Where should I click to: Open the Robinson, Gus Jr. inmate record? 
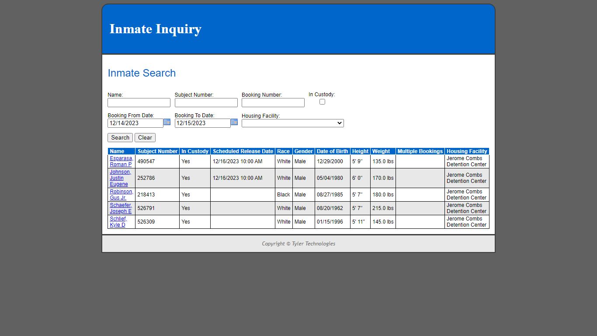pyautogui.click(x=121, y=195)
